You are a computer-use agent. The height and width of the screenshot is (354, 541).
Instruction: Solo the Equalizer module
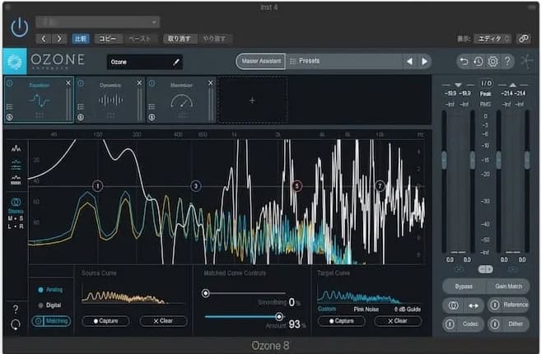pos(10,117)
